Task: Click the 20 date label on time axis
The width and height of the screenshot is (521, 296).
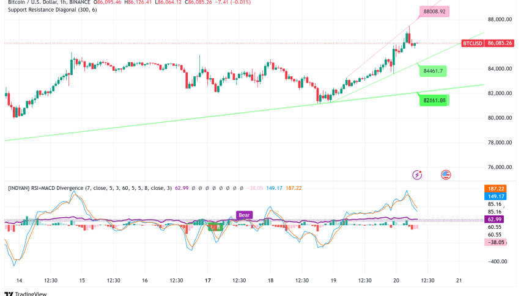Action: click(x=396, y=280)
